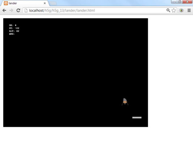Image resolution: width=193 pixels, height=145 pixels.
Task: Bookmark this page with the star
Action: 174,11
